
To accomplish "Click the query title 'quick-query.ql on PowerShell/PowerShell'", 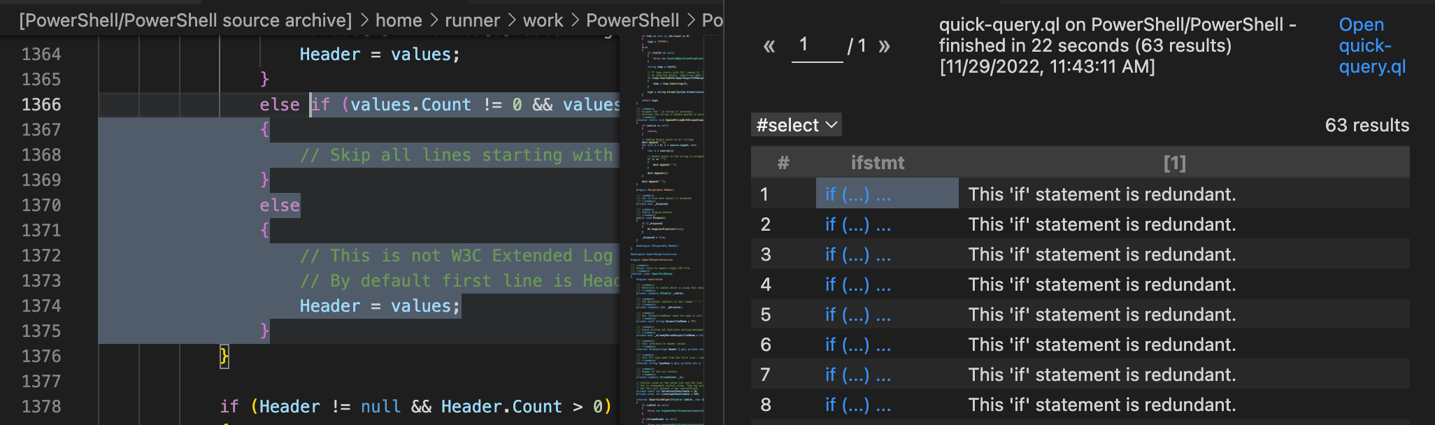I will 1111,24.
